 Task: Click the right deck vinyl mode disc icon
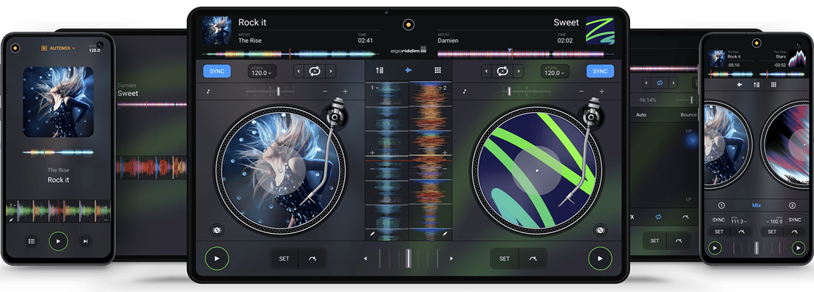point(601,230)
